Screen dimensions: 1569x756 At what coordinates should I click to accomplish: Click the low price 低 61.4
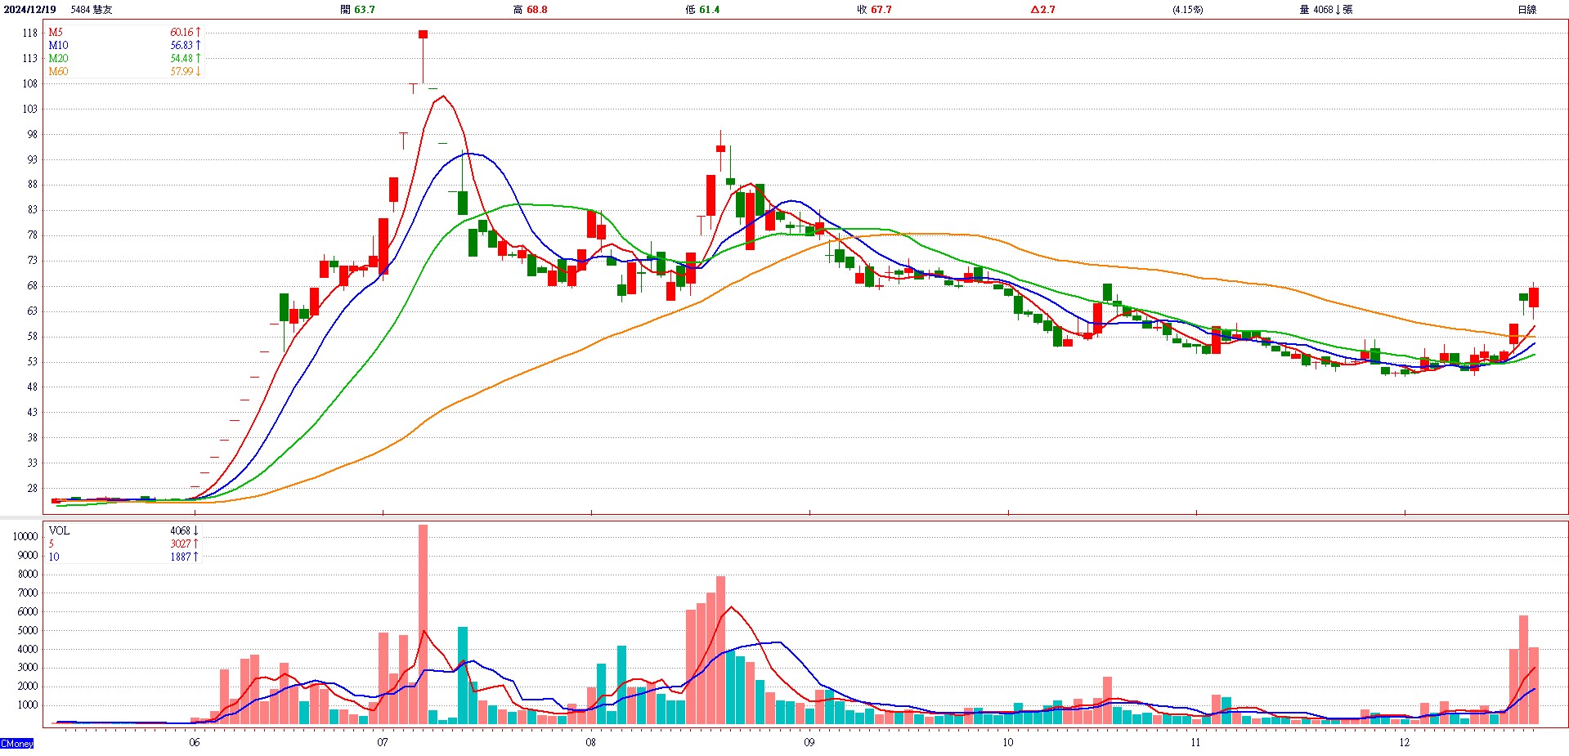pyautogui.click(x=703, y=10)
